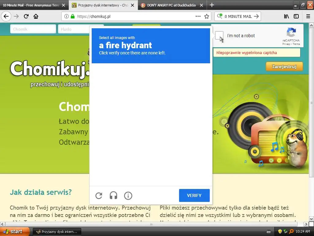
Task: Click horizontal scrollbar left arrow
Action: (x=2, y=224)
